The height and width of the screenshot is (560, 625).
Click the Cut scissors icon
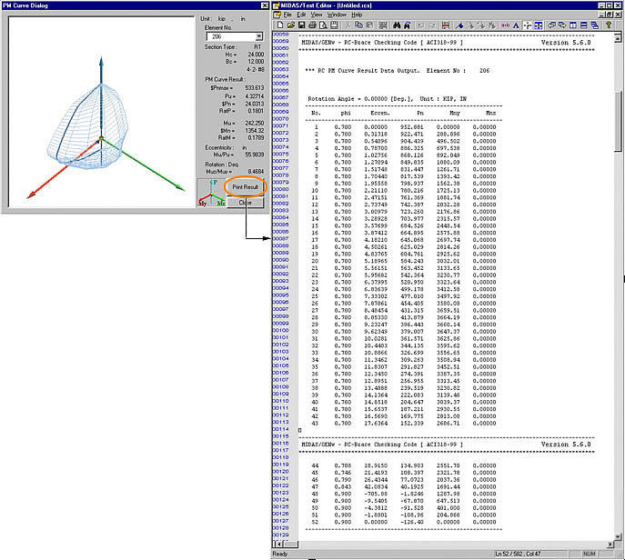(348, 25)
